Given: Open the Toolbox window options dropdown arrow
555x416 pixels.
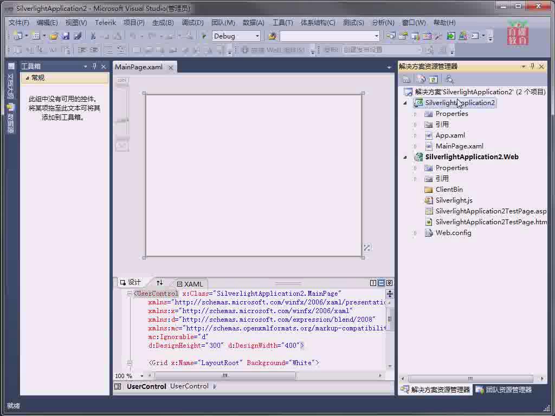Looking at the screenshot, I should point(85,67).
